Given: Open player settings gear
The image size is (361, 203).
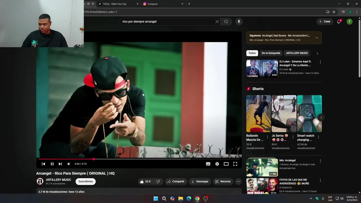Looking at the screenshot, I should pos(217,164).
